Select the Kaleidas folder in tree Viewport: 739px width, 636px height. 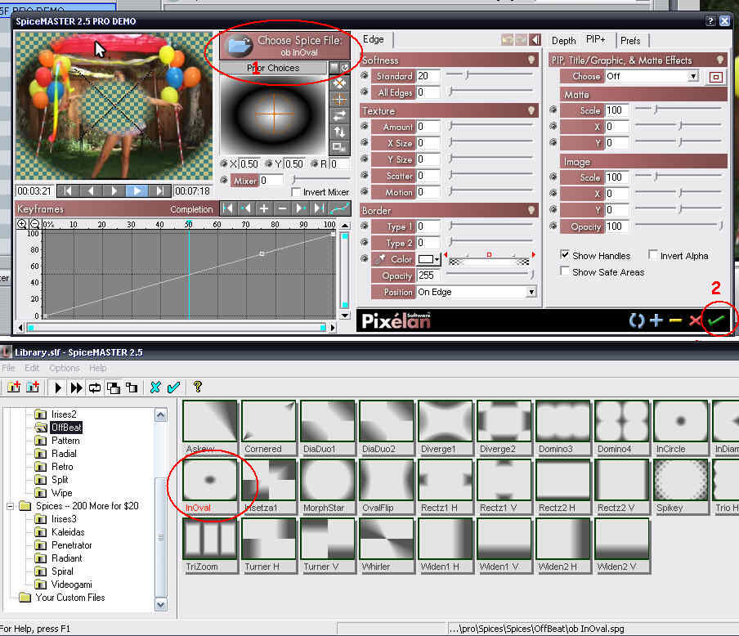(x=68, y=532)
